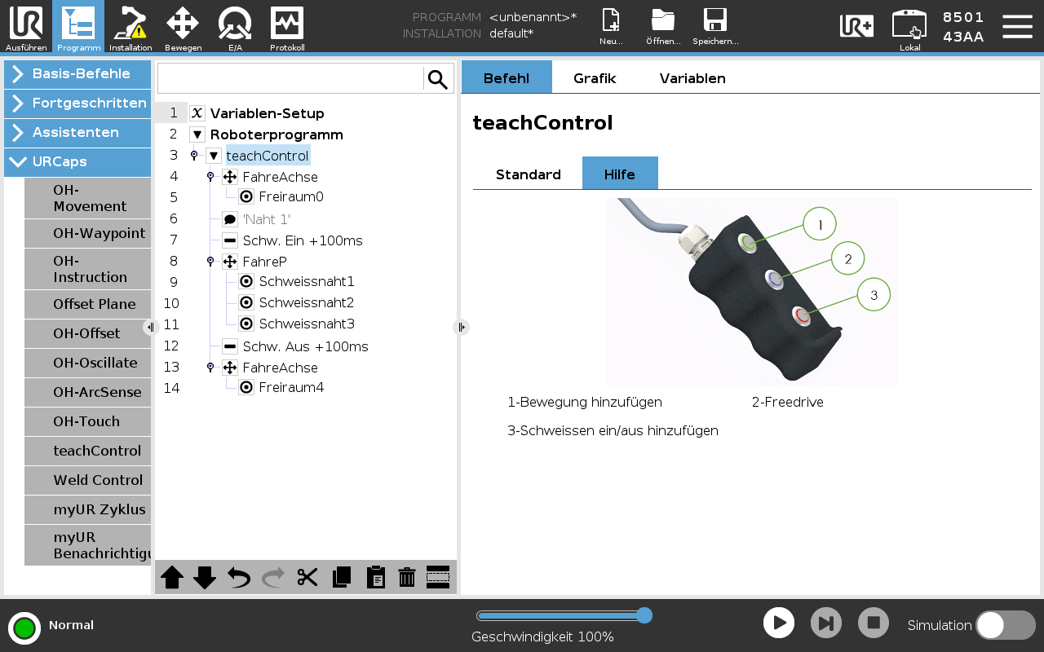Switch to the Grafik tab
1044x652 pixels.
595,78
